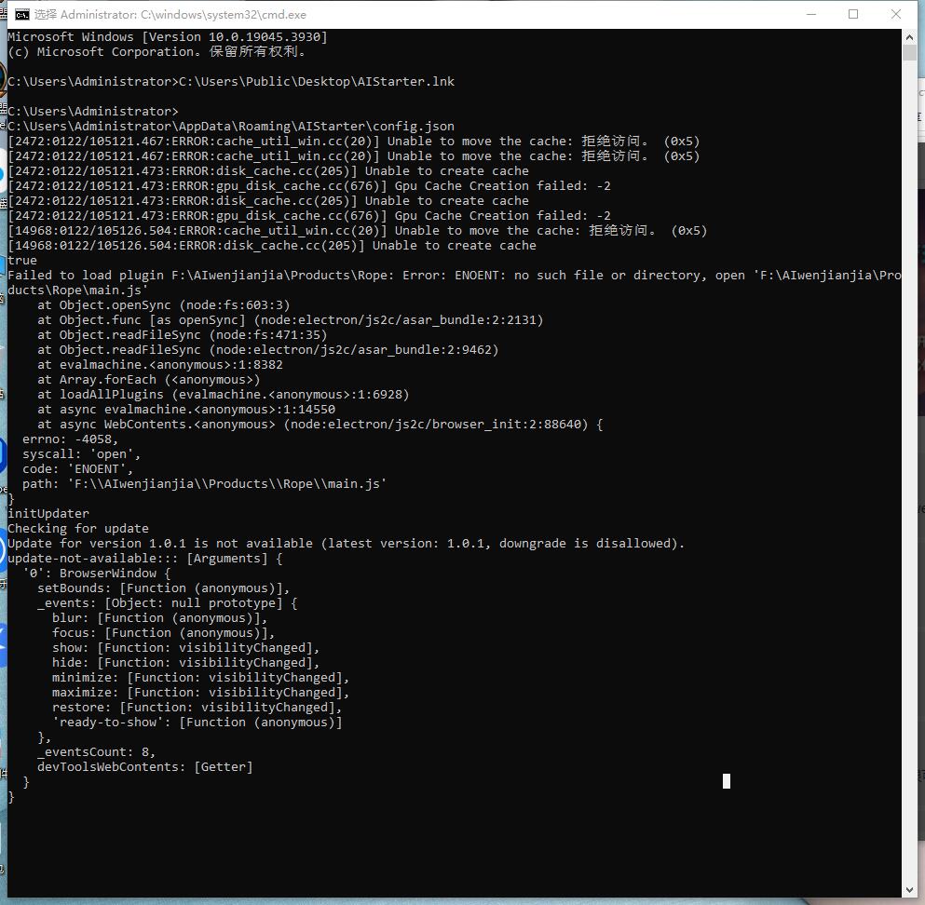The width and height of the screenshot is (925, 905).
Task: Click the 'Checking for update' line
Action: 78,528
